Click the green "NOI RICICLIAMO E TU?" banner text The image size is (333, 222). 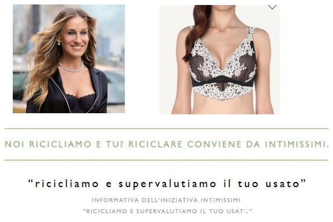(64, 144)
